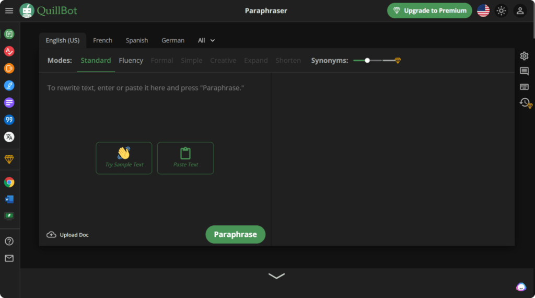Select the English (US) tab

click(x=63, y=40)
